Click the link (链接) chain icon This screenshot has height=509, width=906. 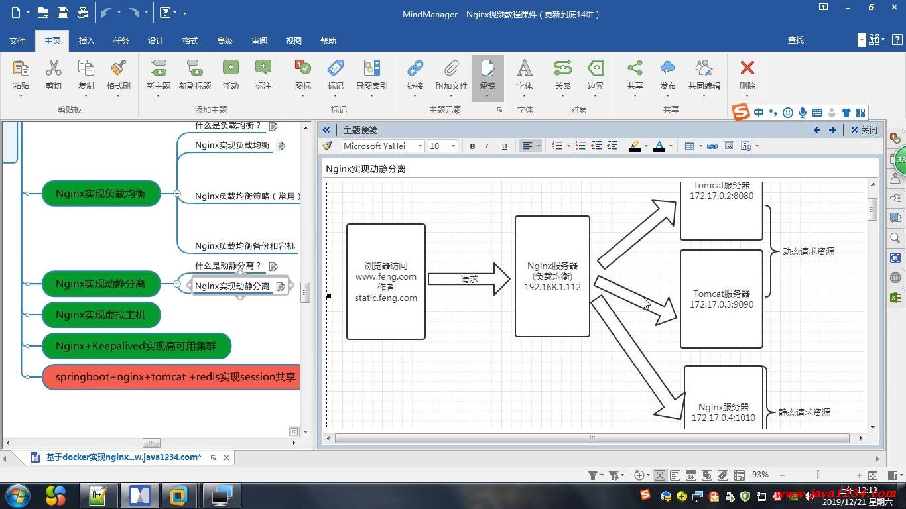(415, 68)
